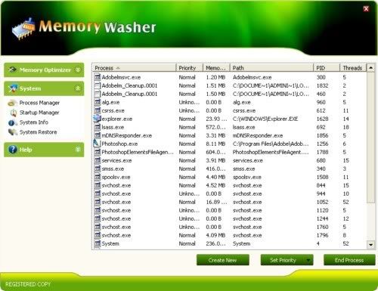
Task: Select the Memory Optimizer sidebar header
Action: pos(44,70)
